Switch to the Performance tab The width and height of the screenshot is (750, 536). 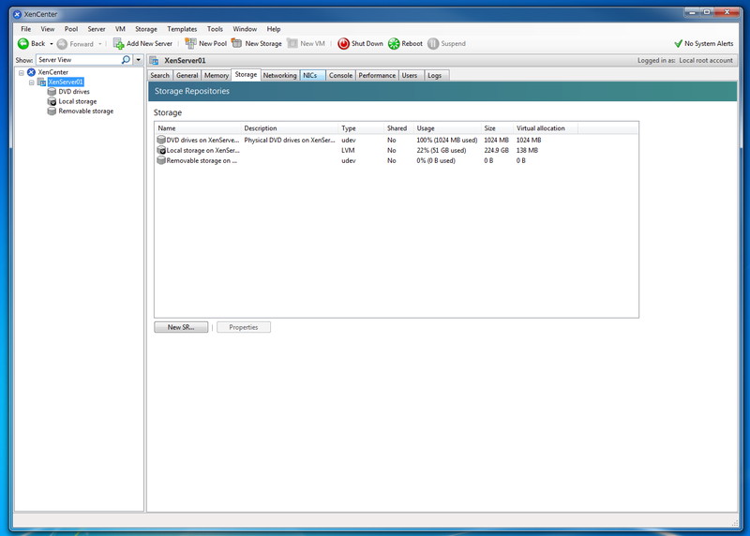(377, 76)
